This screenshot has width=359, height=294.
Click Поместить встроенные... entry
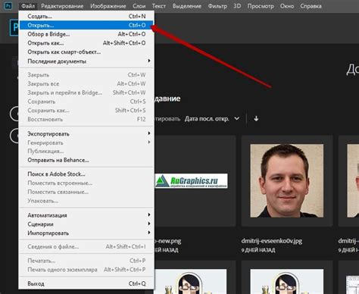tap(86, 183)
